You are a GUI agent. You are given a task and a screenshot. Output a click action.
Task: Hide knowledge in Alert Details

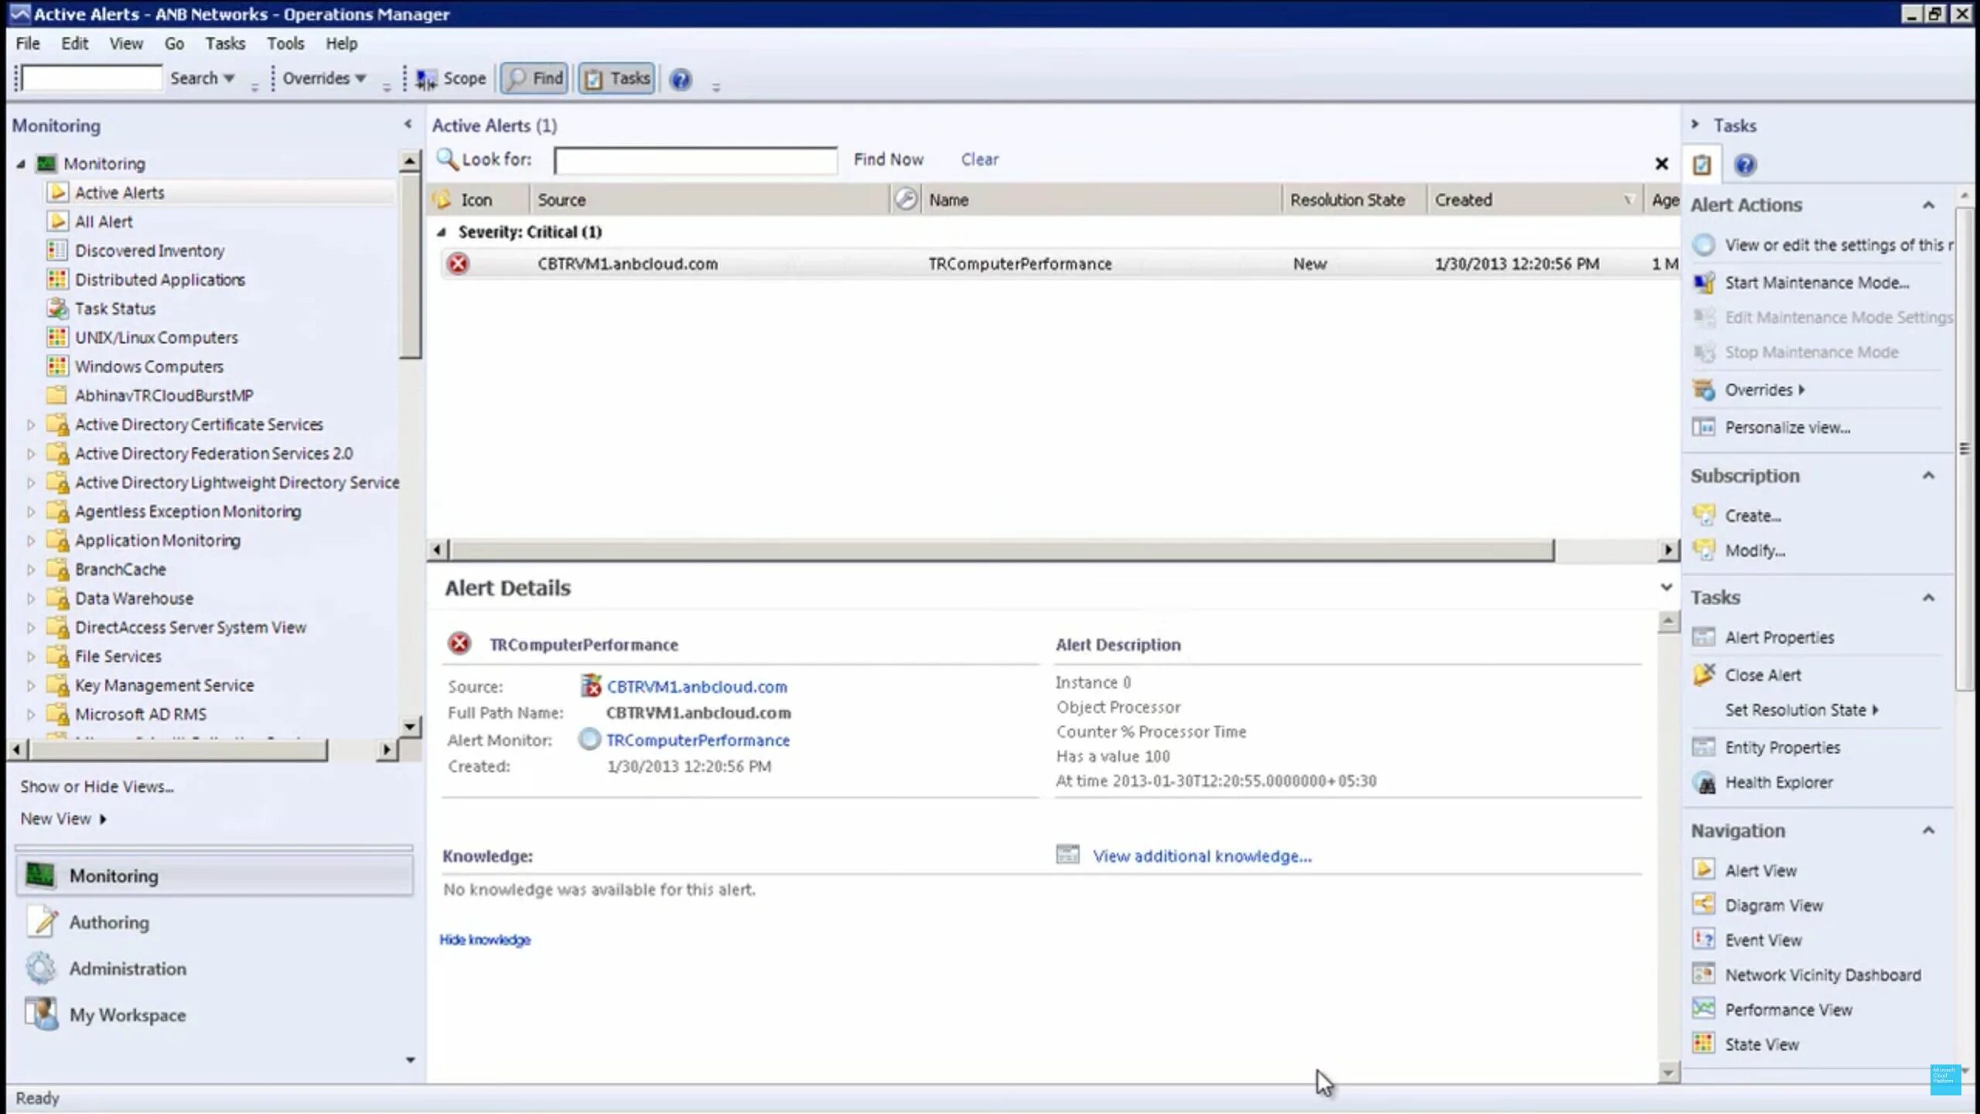click(485, 939)
